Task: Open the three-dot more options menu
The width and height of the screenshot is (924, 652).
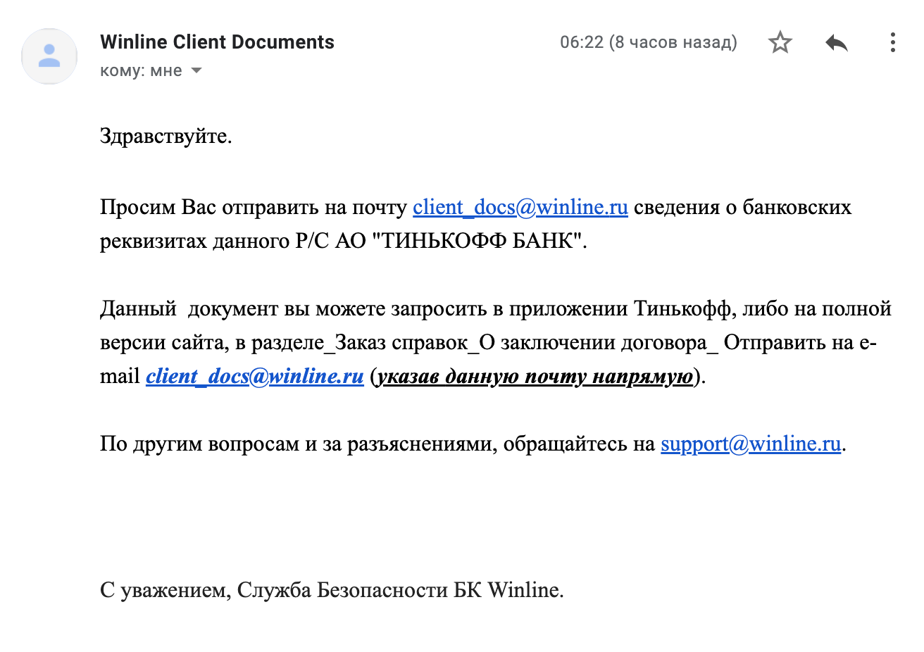Action: [x=892, y=43]
